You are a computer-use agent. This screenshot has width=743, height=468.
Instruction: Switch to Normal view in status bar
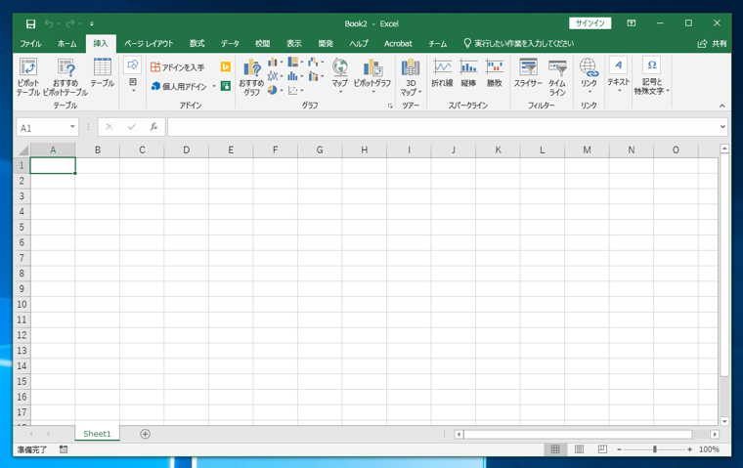(555, 449)
